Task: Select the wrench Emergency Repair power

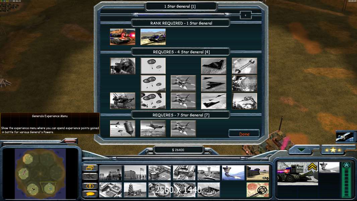Action: click(x=244, y=66)
